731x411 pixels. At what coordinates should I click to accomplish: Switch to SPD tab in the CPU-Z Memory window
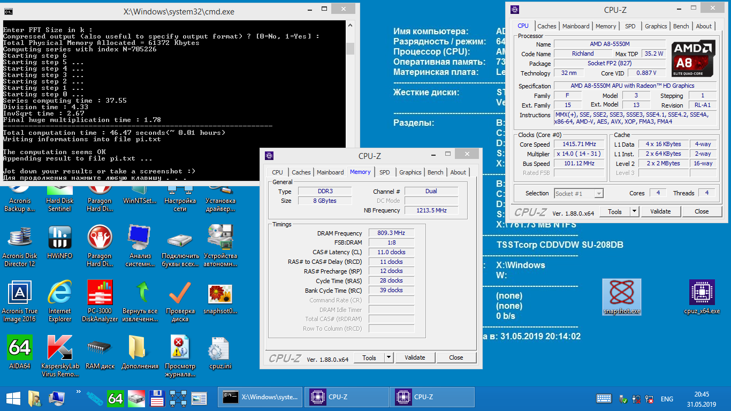click(385, 172)
